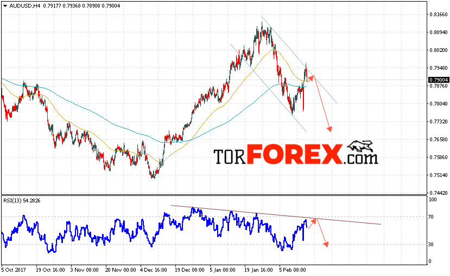Select the 0.81660 price axis label
This screenshot has width=450, height=276.
click(x=439, y=15)
